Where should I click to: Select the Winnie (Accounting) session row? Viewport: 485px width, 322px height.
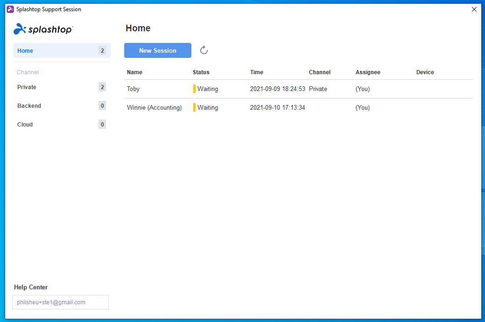pyautogui.click(x=298, y=107)
